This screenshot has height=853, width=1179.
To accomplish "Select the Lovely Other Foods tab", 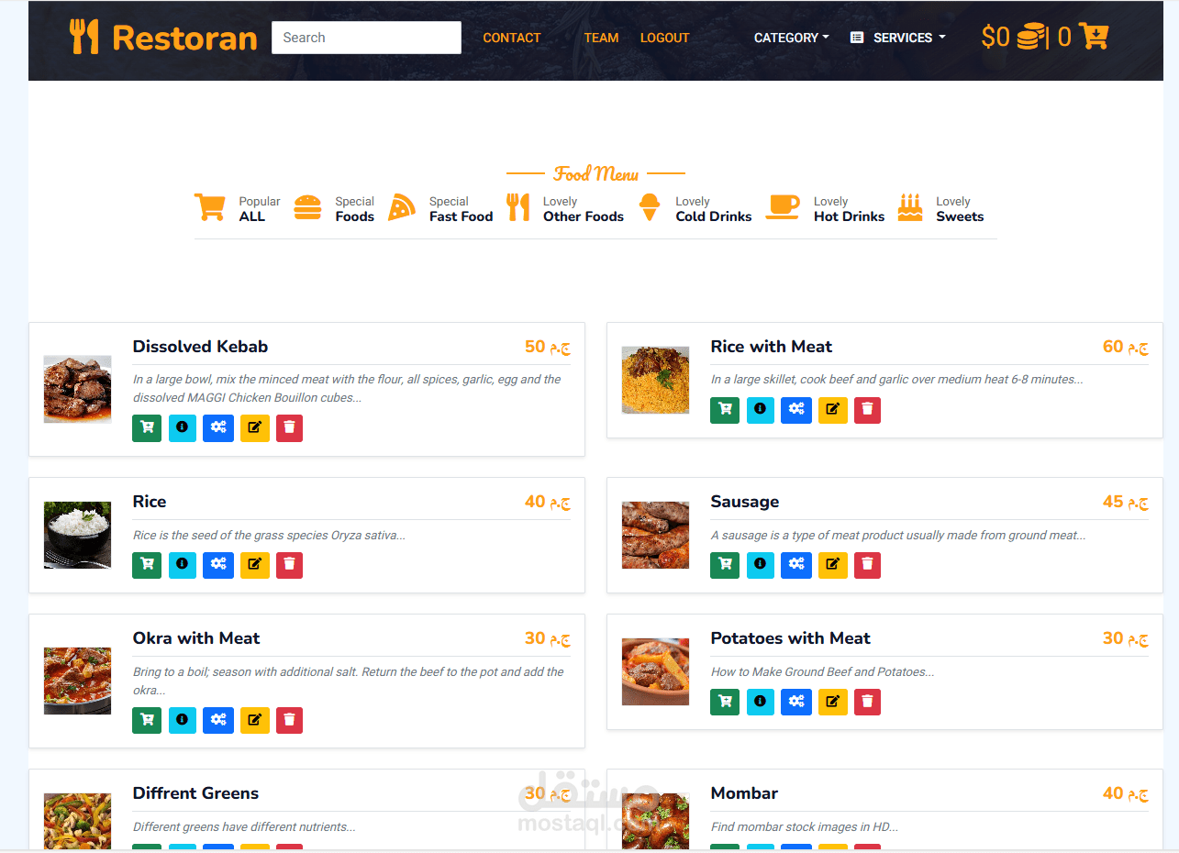I will point(564,208).
